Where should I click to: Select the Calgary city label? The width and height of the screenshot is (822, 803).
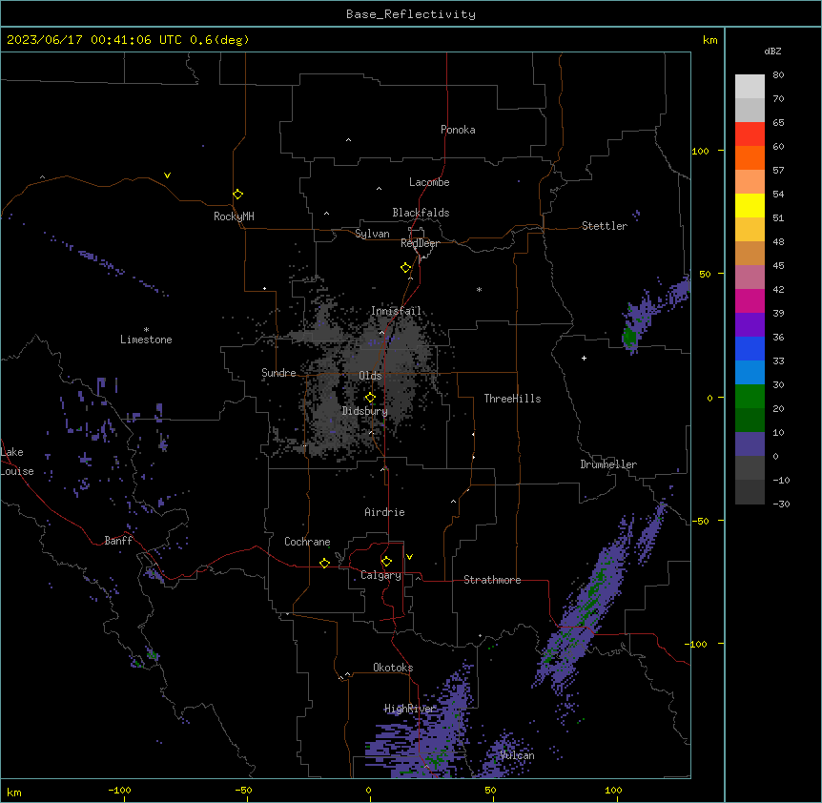pyautogui.click(x=380, y=575)
